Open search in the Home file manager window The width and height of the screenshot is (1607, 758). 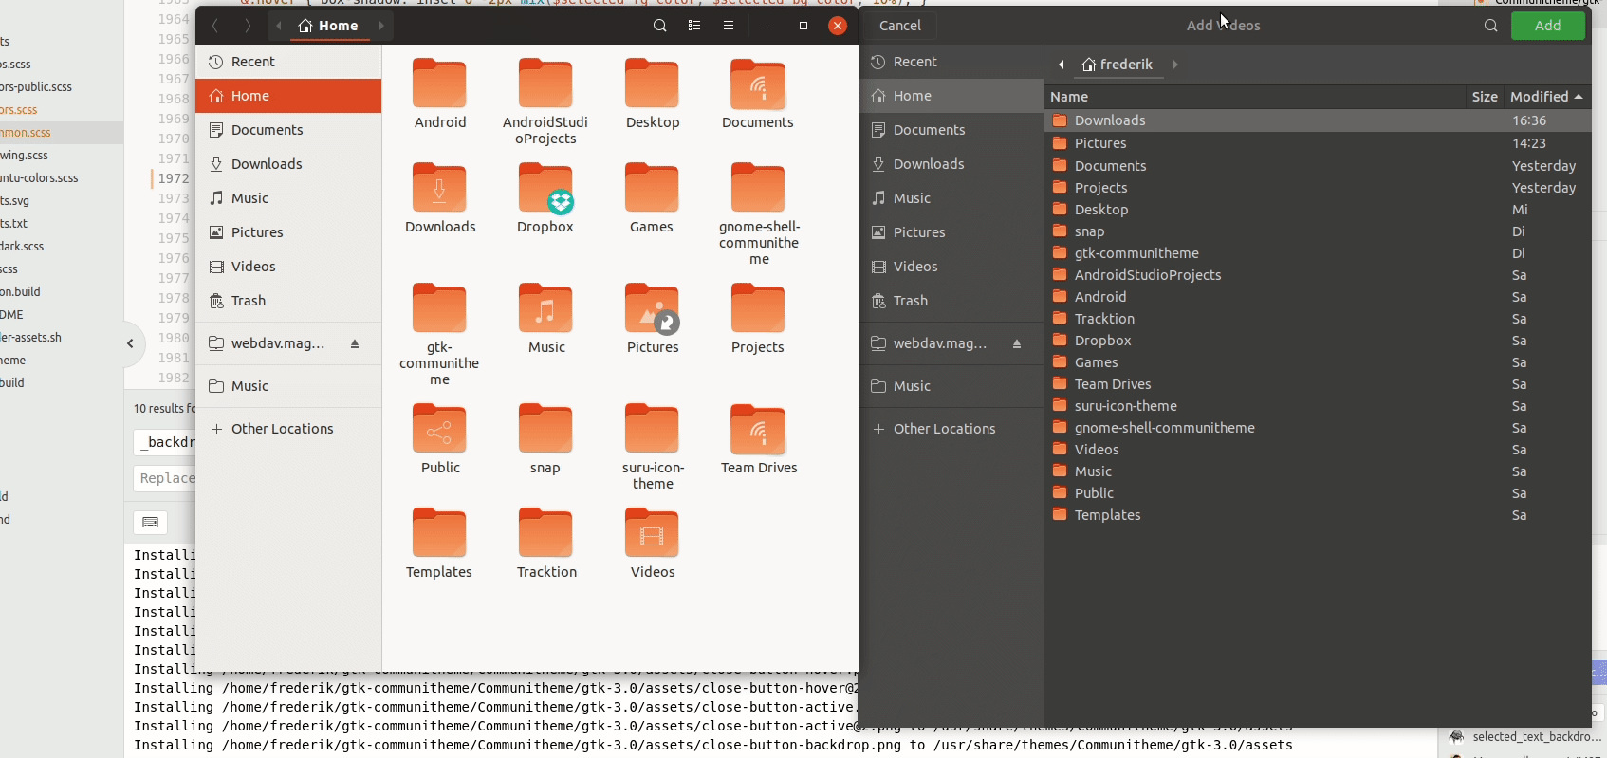660,26
